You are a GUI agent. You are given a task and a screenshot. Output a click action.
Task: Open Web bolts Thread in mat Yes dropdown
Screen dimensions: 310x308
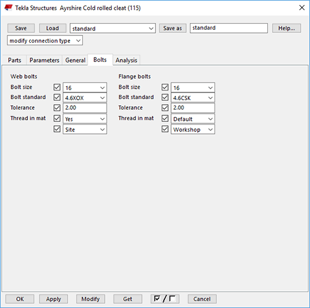pos(85,119)
